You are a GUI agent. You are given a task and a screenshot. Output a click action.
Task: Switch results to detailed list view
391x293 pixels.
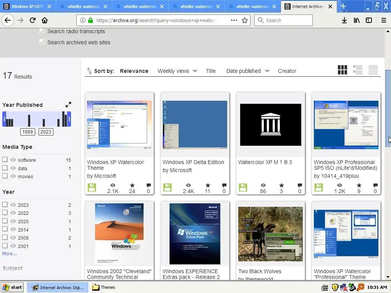357,70
